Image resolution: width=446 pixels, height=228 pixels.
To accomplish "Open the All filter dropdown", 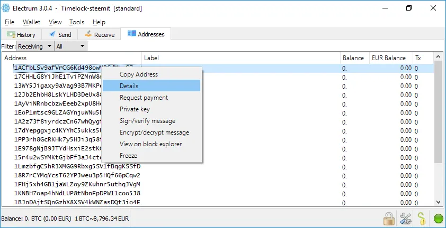I will point(71,46).
